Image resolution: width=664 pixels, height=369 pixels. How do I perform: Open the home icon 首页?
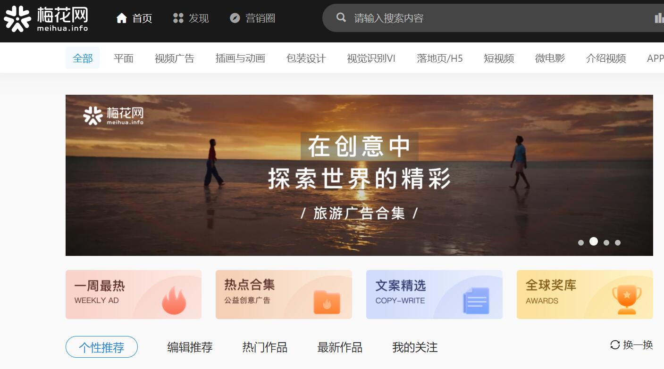pyautogui.click(x=122, y=18)
